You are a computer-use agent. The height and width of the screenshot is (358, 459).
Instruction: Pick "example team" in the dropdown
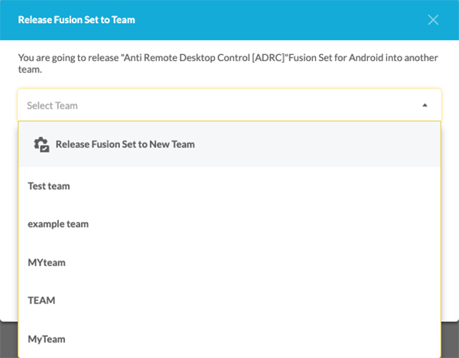[x=58, y=224]
